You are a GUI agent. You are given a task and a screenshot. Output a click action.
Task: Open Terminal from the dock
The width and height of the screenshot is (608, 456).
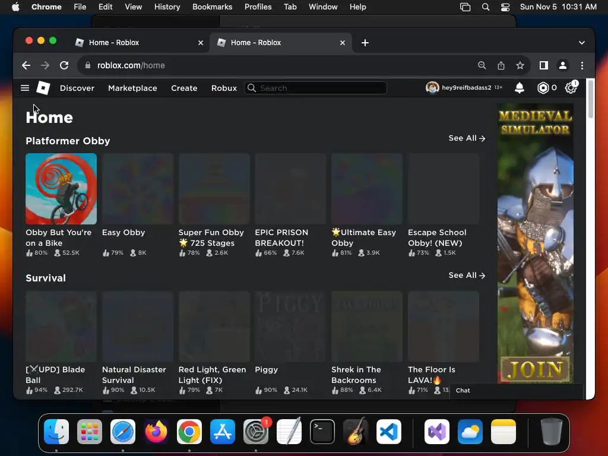pos(322,432)
